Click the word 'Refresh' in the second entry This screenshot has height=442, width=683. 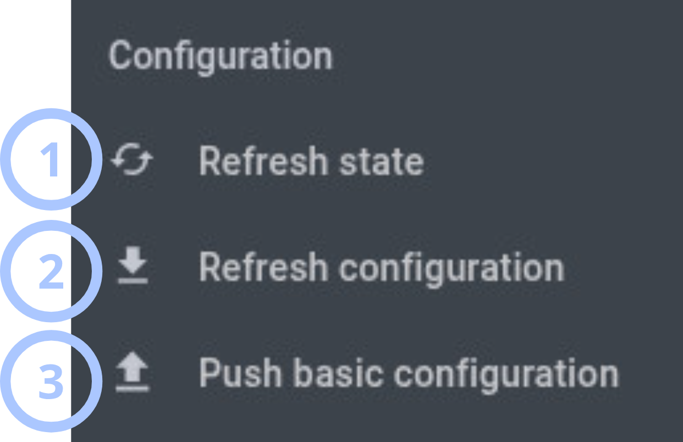[263, 267]
